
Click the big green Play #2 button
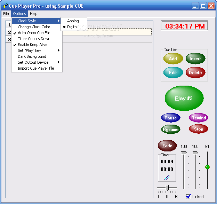[x=184, y=98]
